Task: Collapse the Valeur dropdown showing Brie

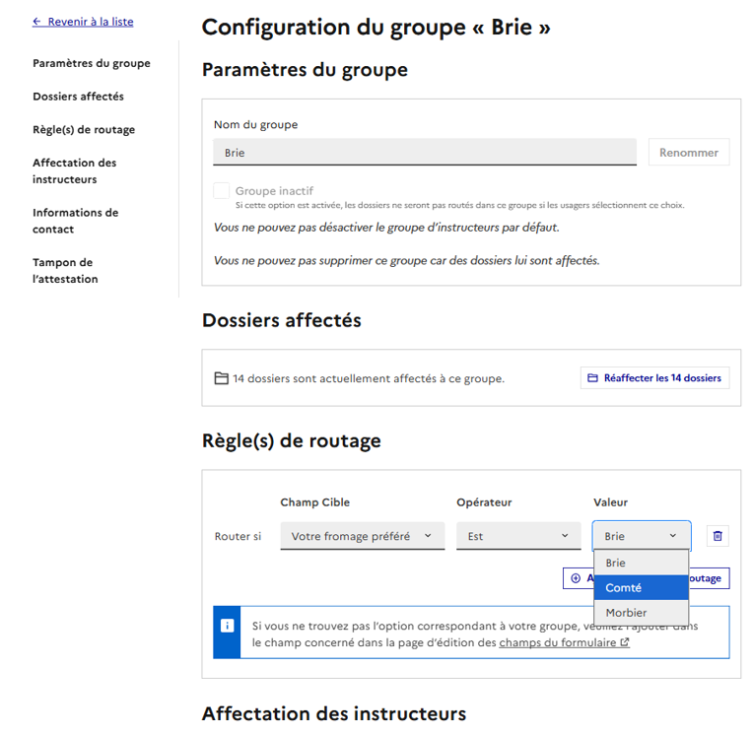Action: click(x=641, y=536)
